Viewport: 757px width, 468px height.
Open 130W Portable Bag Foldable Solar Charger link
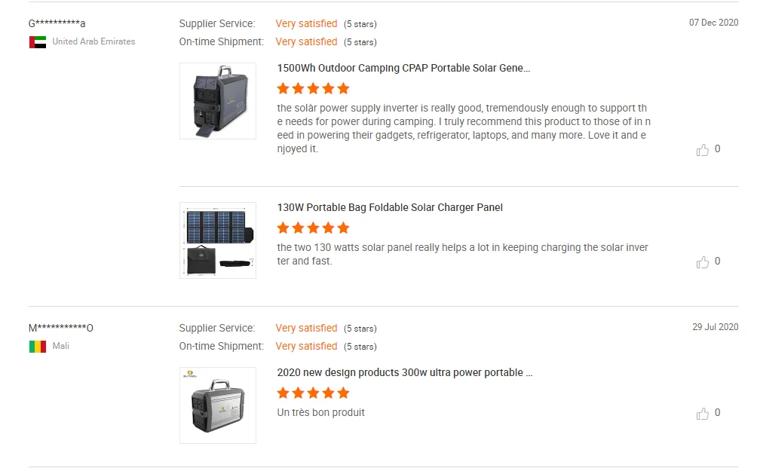point(389,207)
